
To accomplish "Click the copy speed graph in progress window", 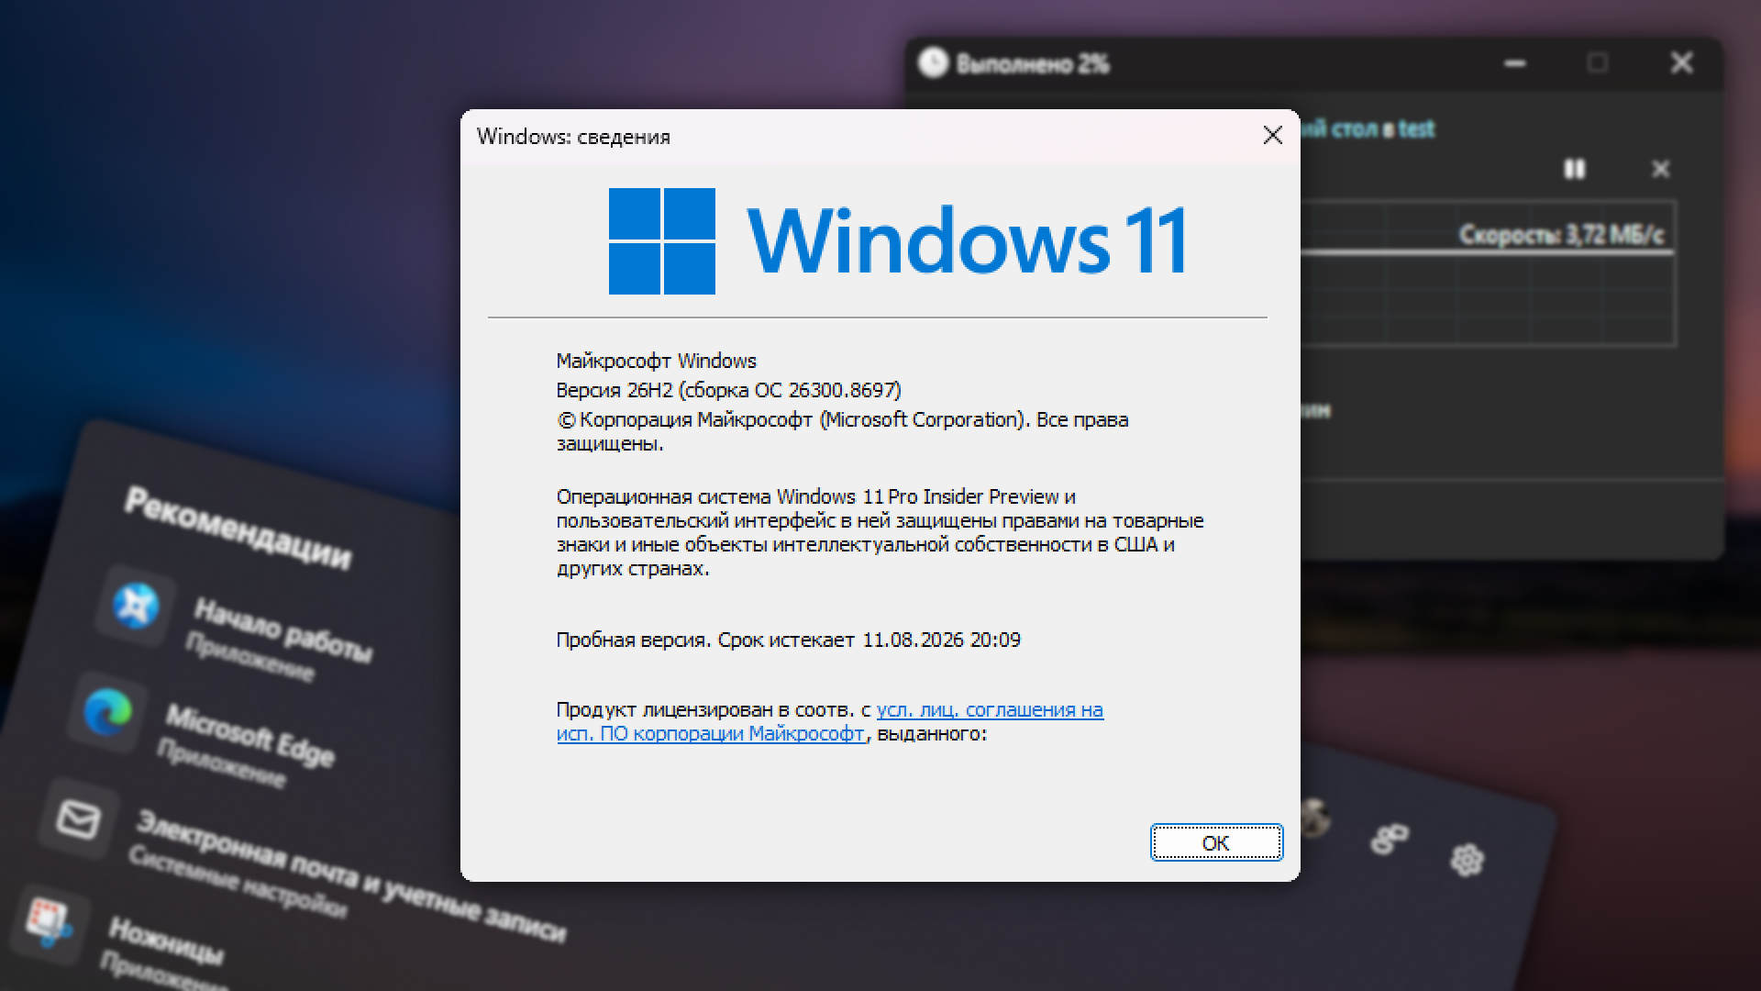I will point(1488,273).
